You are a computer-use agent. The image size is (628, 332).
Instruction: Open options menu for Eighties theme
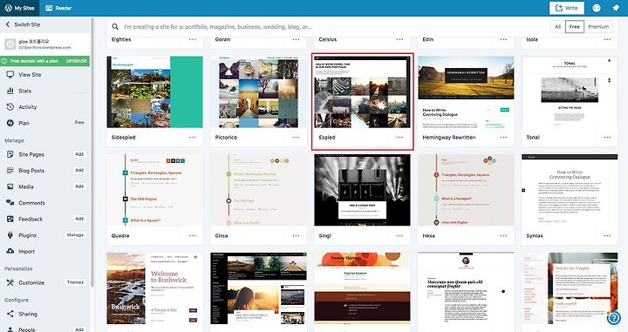(192, 39)
